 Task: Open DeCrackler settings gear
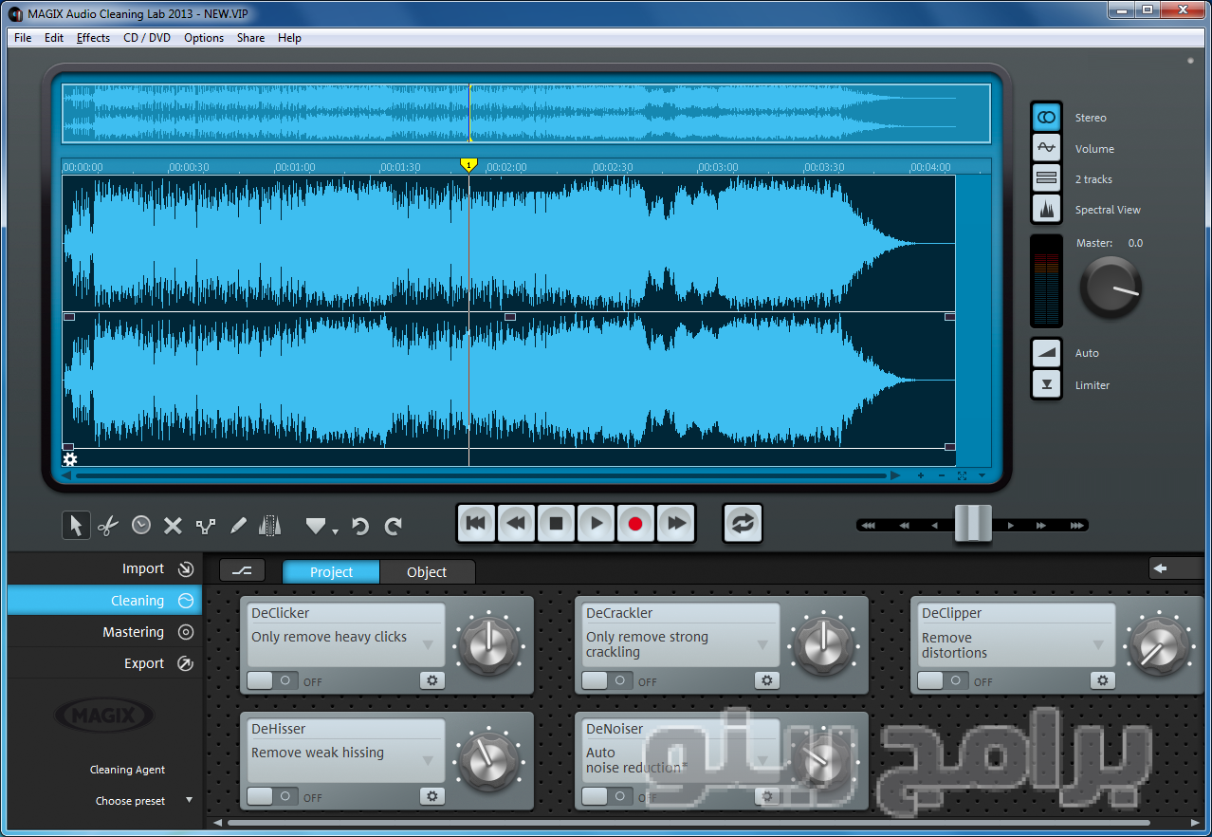pyautogui.click(x=767, y=680)
